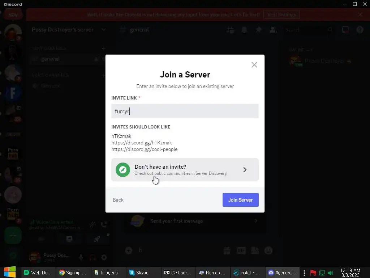Click Visit Settings in the mic warning banner
This screenshot has width=370, height=278.
(x=281, y=14)
